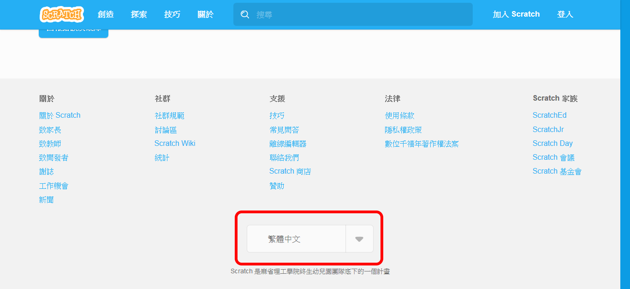Open the 關於 navigation item
The height and width of the screenshot is (289, 630).
(206, 14)
